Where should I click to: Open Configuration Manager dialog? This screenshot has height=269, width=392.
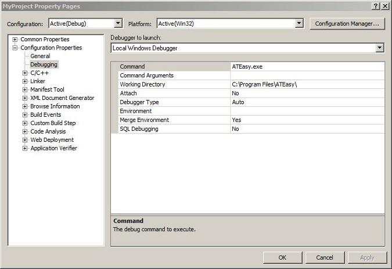coord(347,24)
